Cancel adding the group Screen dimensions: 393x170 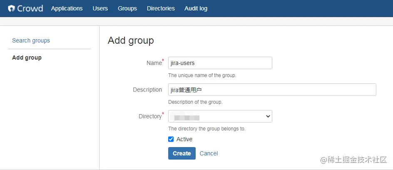[x=209, y=153]
